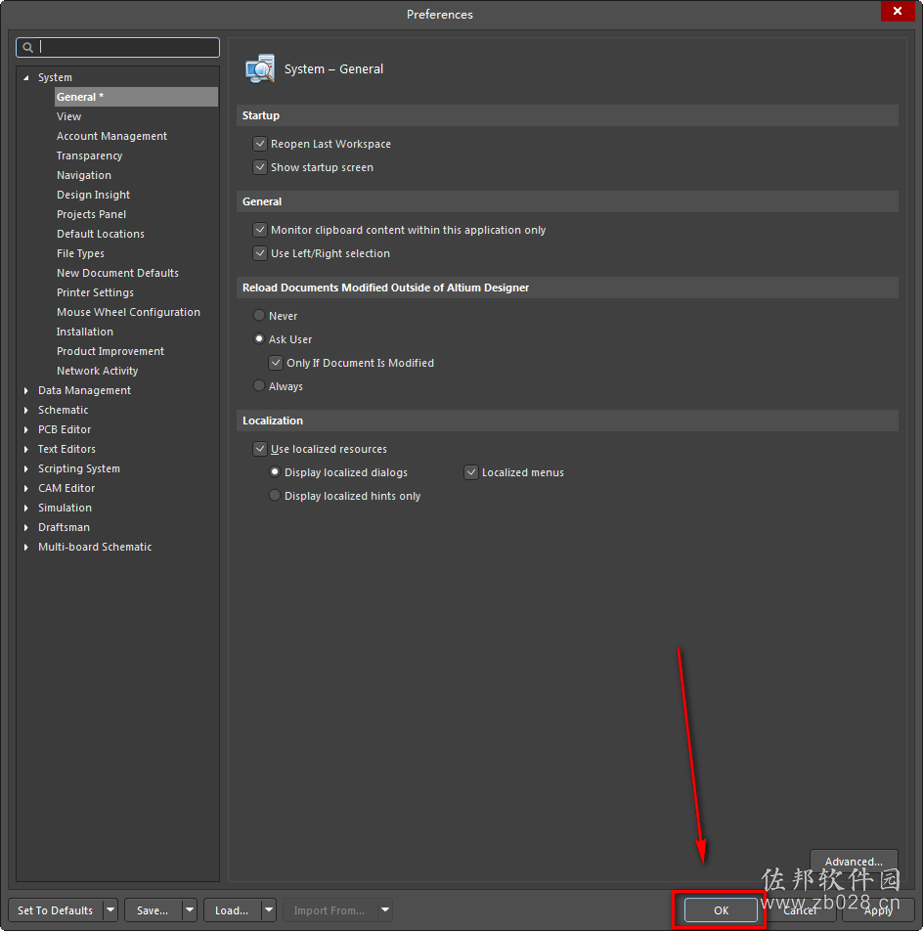Open the Import From... dropdown arrow
923x931 pixels.
pos(385,909)
